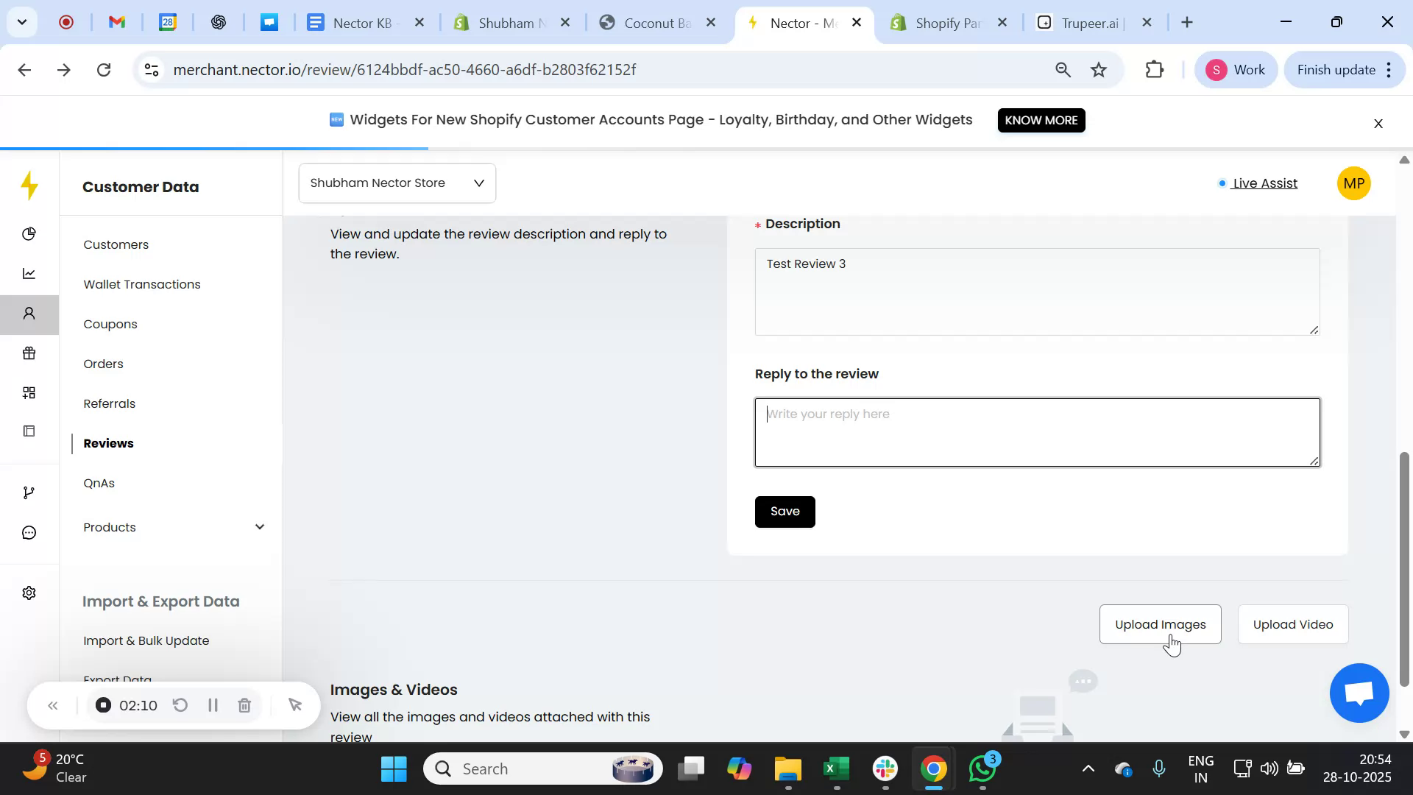Expand the Products section in sidebar
This screenshot has height=795, width=1413.
(259, 526)
